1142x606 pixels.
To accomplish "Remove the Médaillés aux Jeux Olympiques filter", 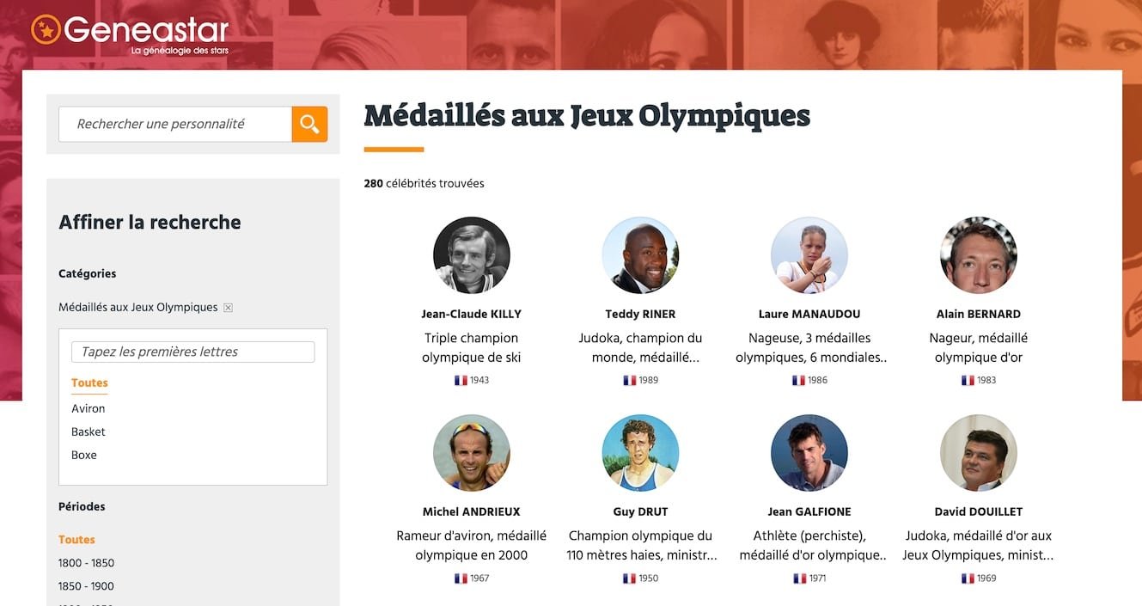I will 227,306.
